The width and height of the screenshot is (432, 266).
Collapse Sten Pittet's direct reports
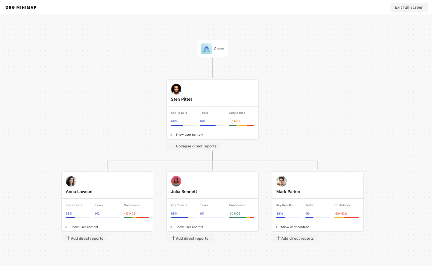[193, 146]
